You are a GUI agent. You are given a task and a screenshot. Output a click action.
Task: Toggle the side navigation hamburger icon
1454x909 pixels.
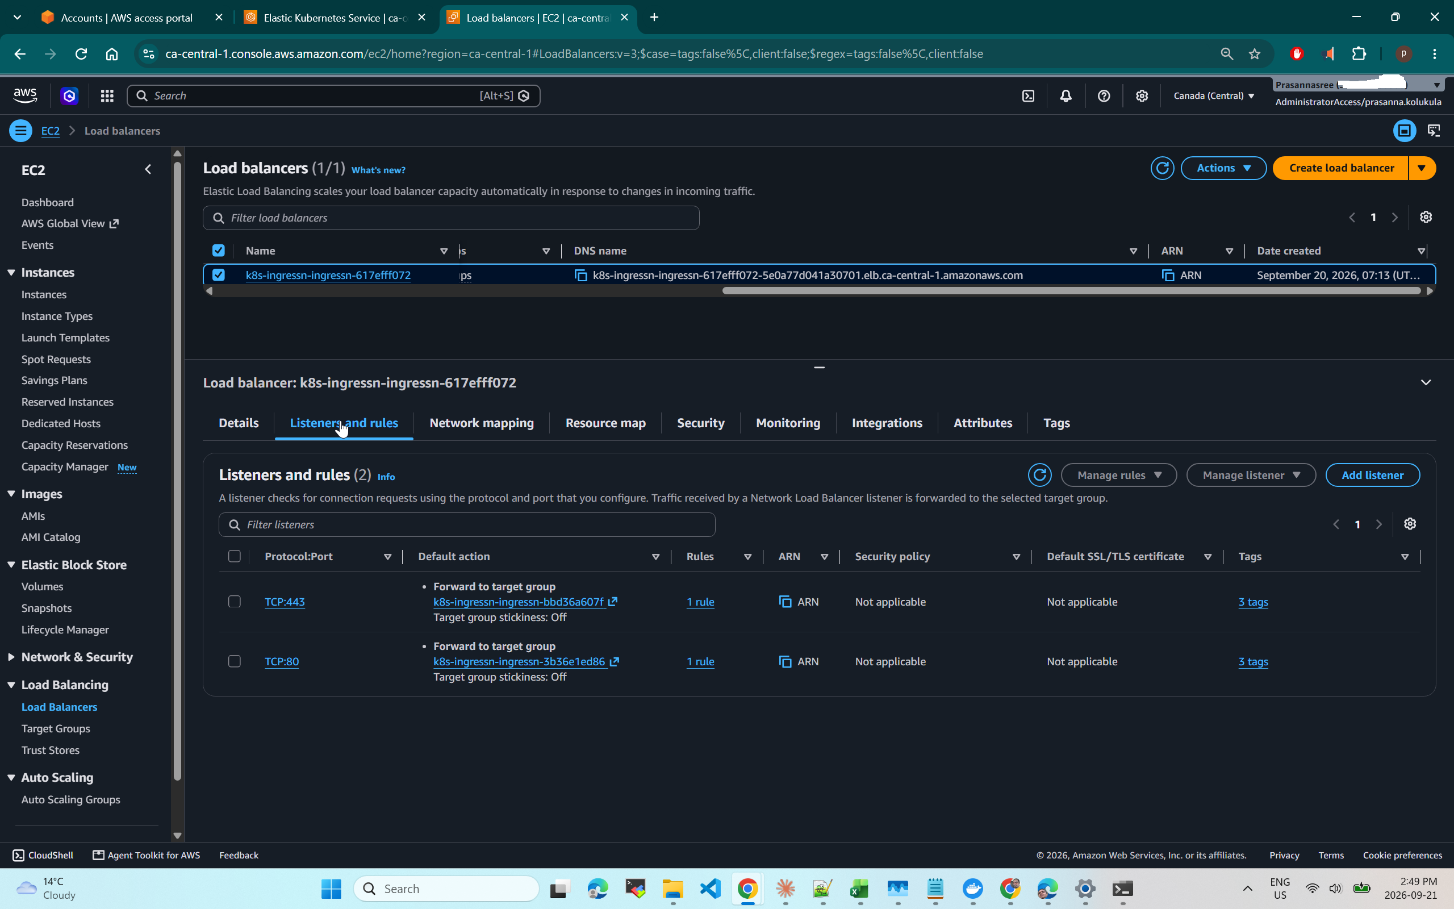coord(20,131)
